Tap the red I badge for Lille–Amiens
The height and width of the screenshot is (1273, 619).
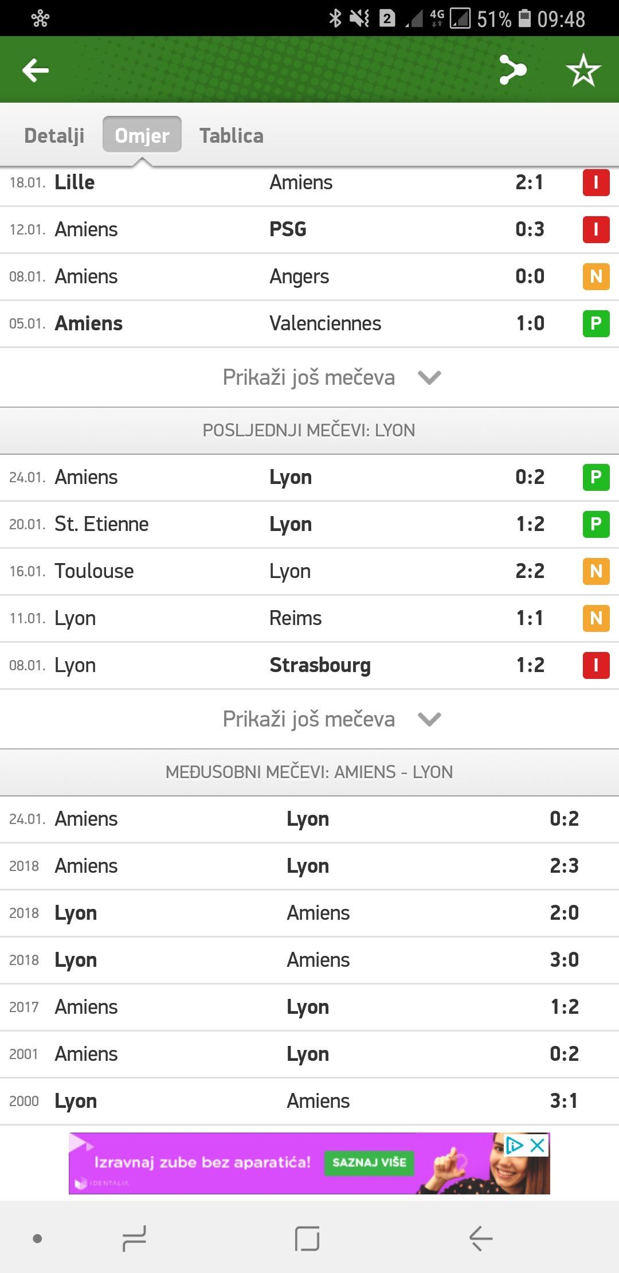coord(596,183)
